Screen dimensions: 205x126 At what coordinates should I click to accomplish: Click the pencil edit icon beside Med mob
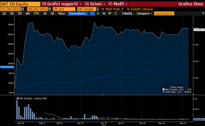[122, 9]
